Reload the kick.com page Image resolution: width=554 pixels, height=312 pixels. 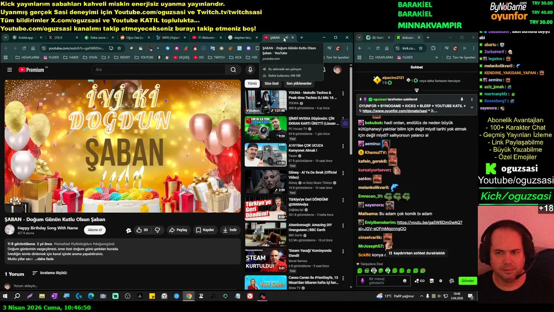click(x=377, y=48)
